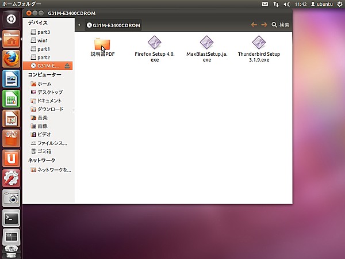This screenshot has height=259, width=345.
Task: Open the workspace switcher launcher icon
Action: (11, 237)
